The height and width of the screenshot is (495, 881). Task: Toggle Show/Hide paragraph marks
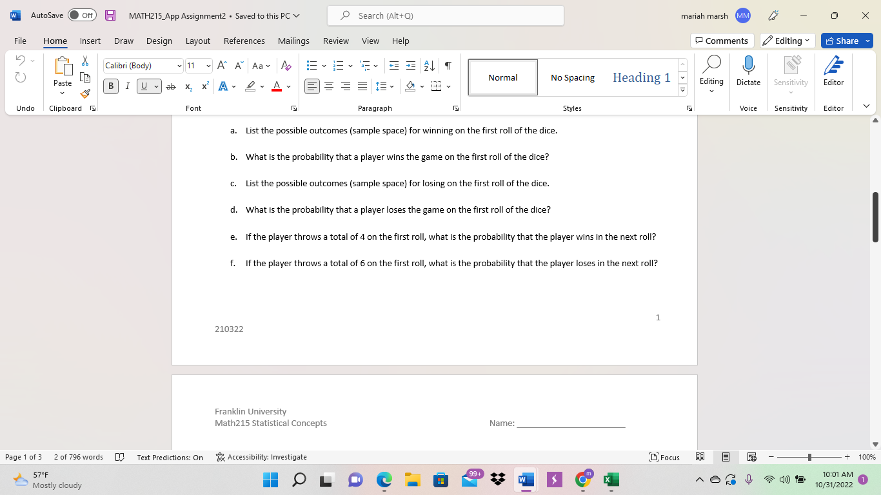pyautogui.click(x=448, y=66)
